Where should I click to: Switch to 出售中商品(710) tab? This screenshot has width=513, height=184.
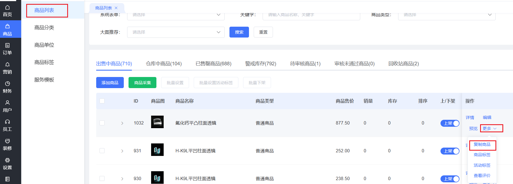[x=114, y=64]
